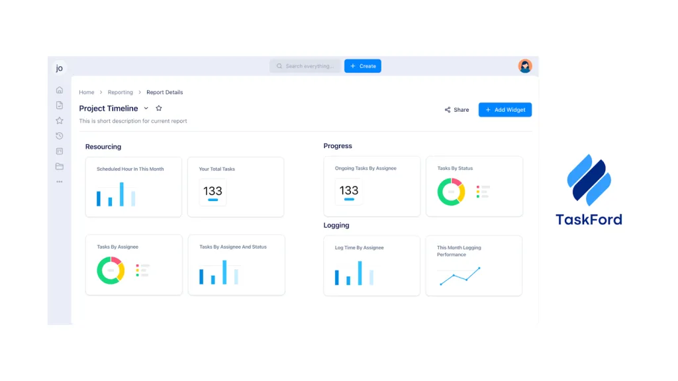Viewport: 678px width, 381px height.
Task: Navigate to Reporting in the breadcrumb
Action: [121, 93]
